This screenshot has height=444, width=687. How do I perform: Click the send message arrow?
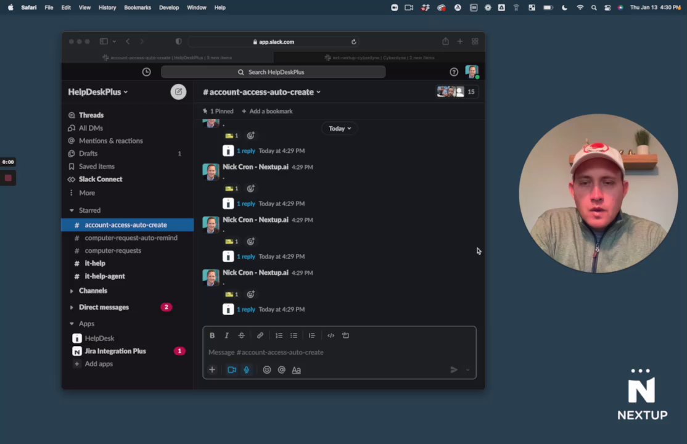tap(454, 370)
